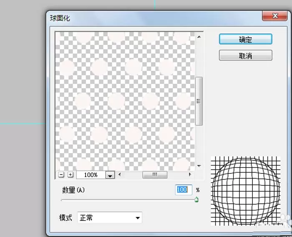This screenshot has height=237, width=292.
Task: Click the polka dot preview image area
Action: pyautogui.click(x=125, y=101)
